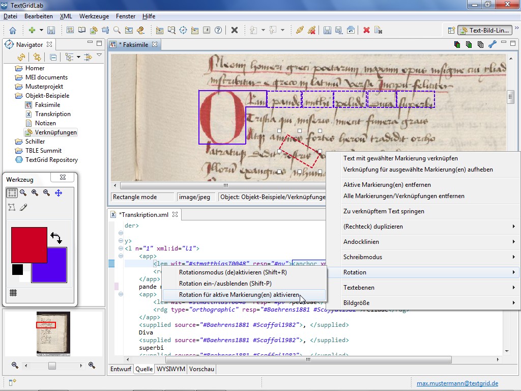Viewport: 521px width, 391px height.
Task: Toggle Link with Editor in Navigator toolbar
Action: [x=38, y=58]
